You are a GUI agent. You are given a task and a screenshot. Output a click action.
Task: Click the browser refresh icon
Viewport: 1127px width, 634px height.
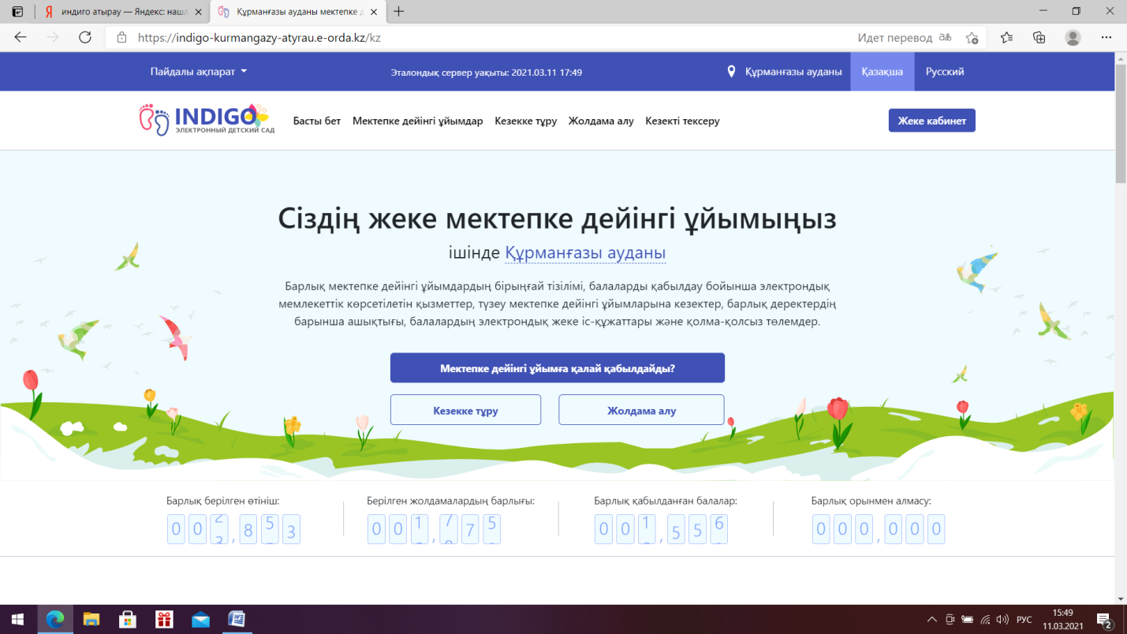85,37
